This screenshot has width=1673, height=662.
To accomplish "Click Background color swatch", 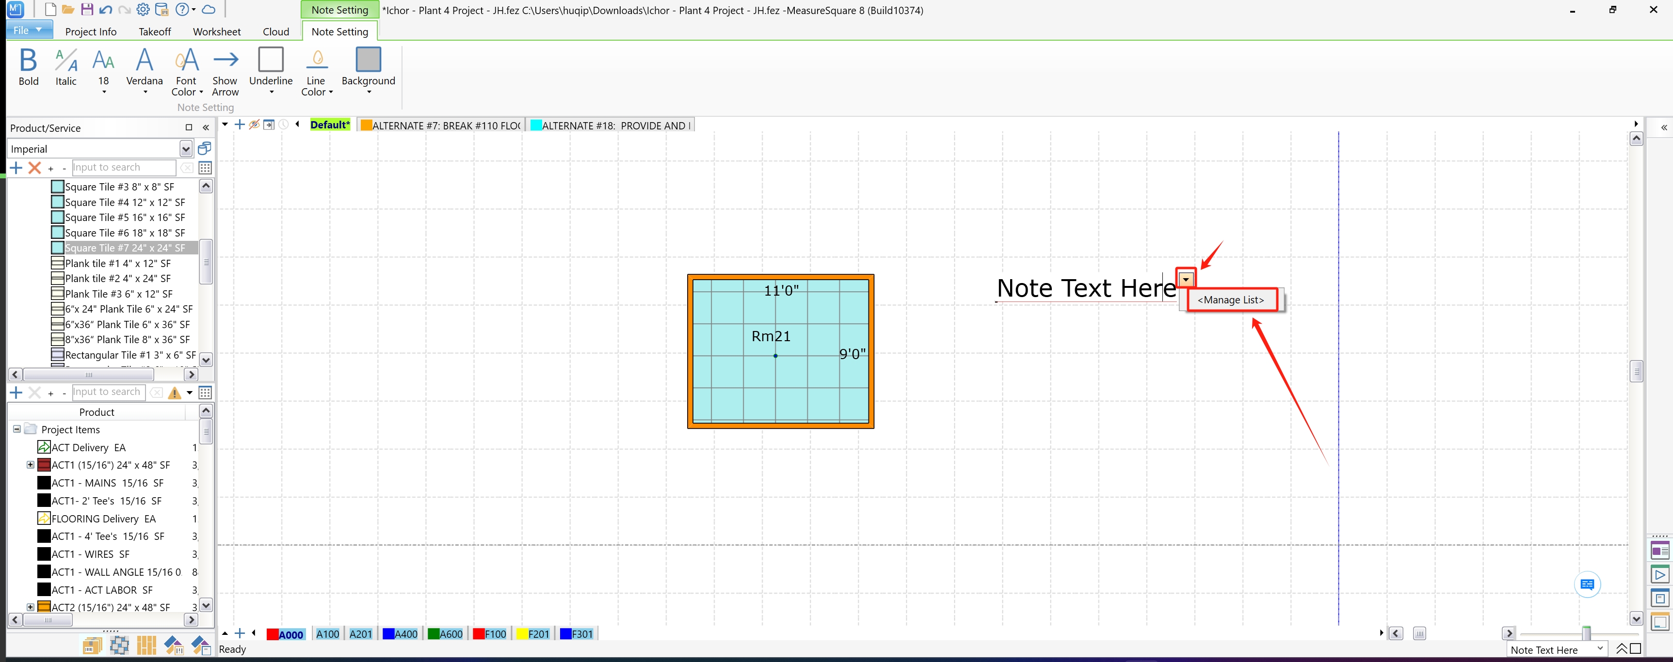I will click(368, 60).
